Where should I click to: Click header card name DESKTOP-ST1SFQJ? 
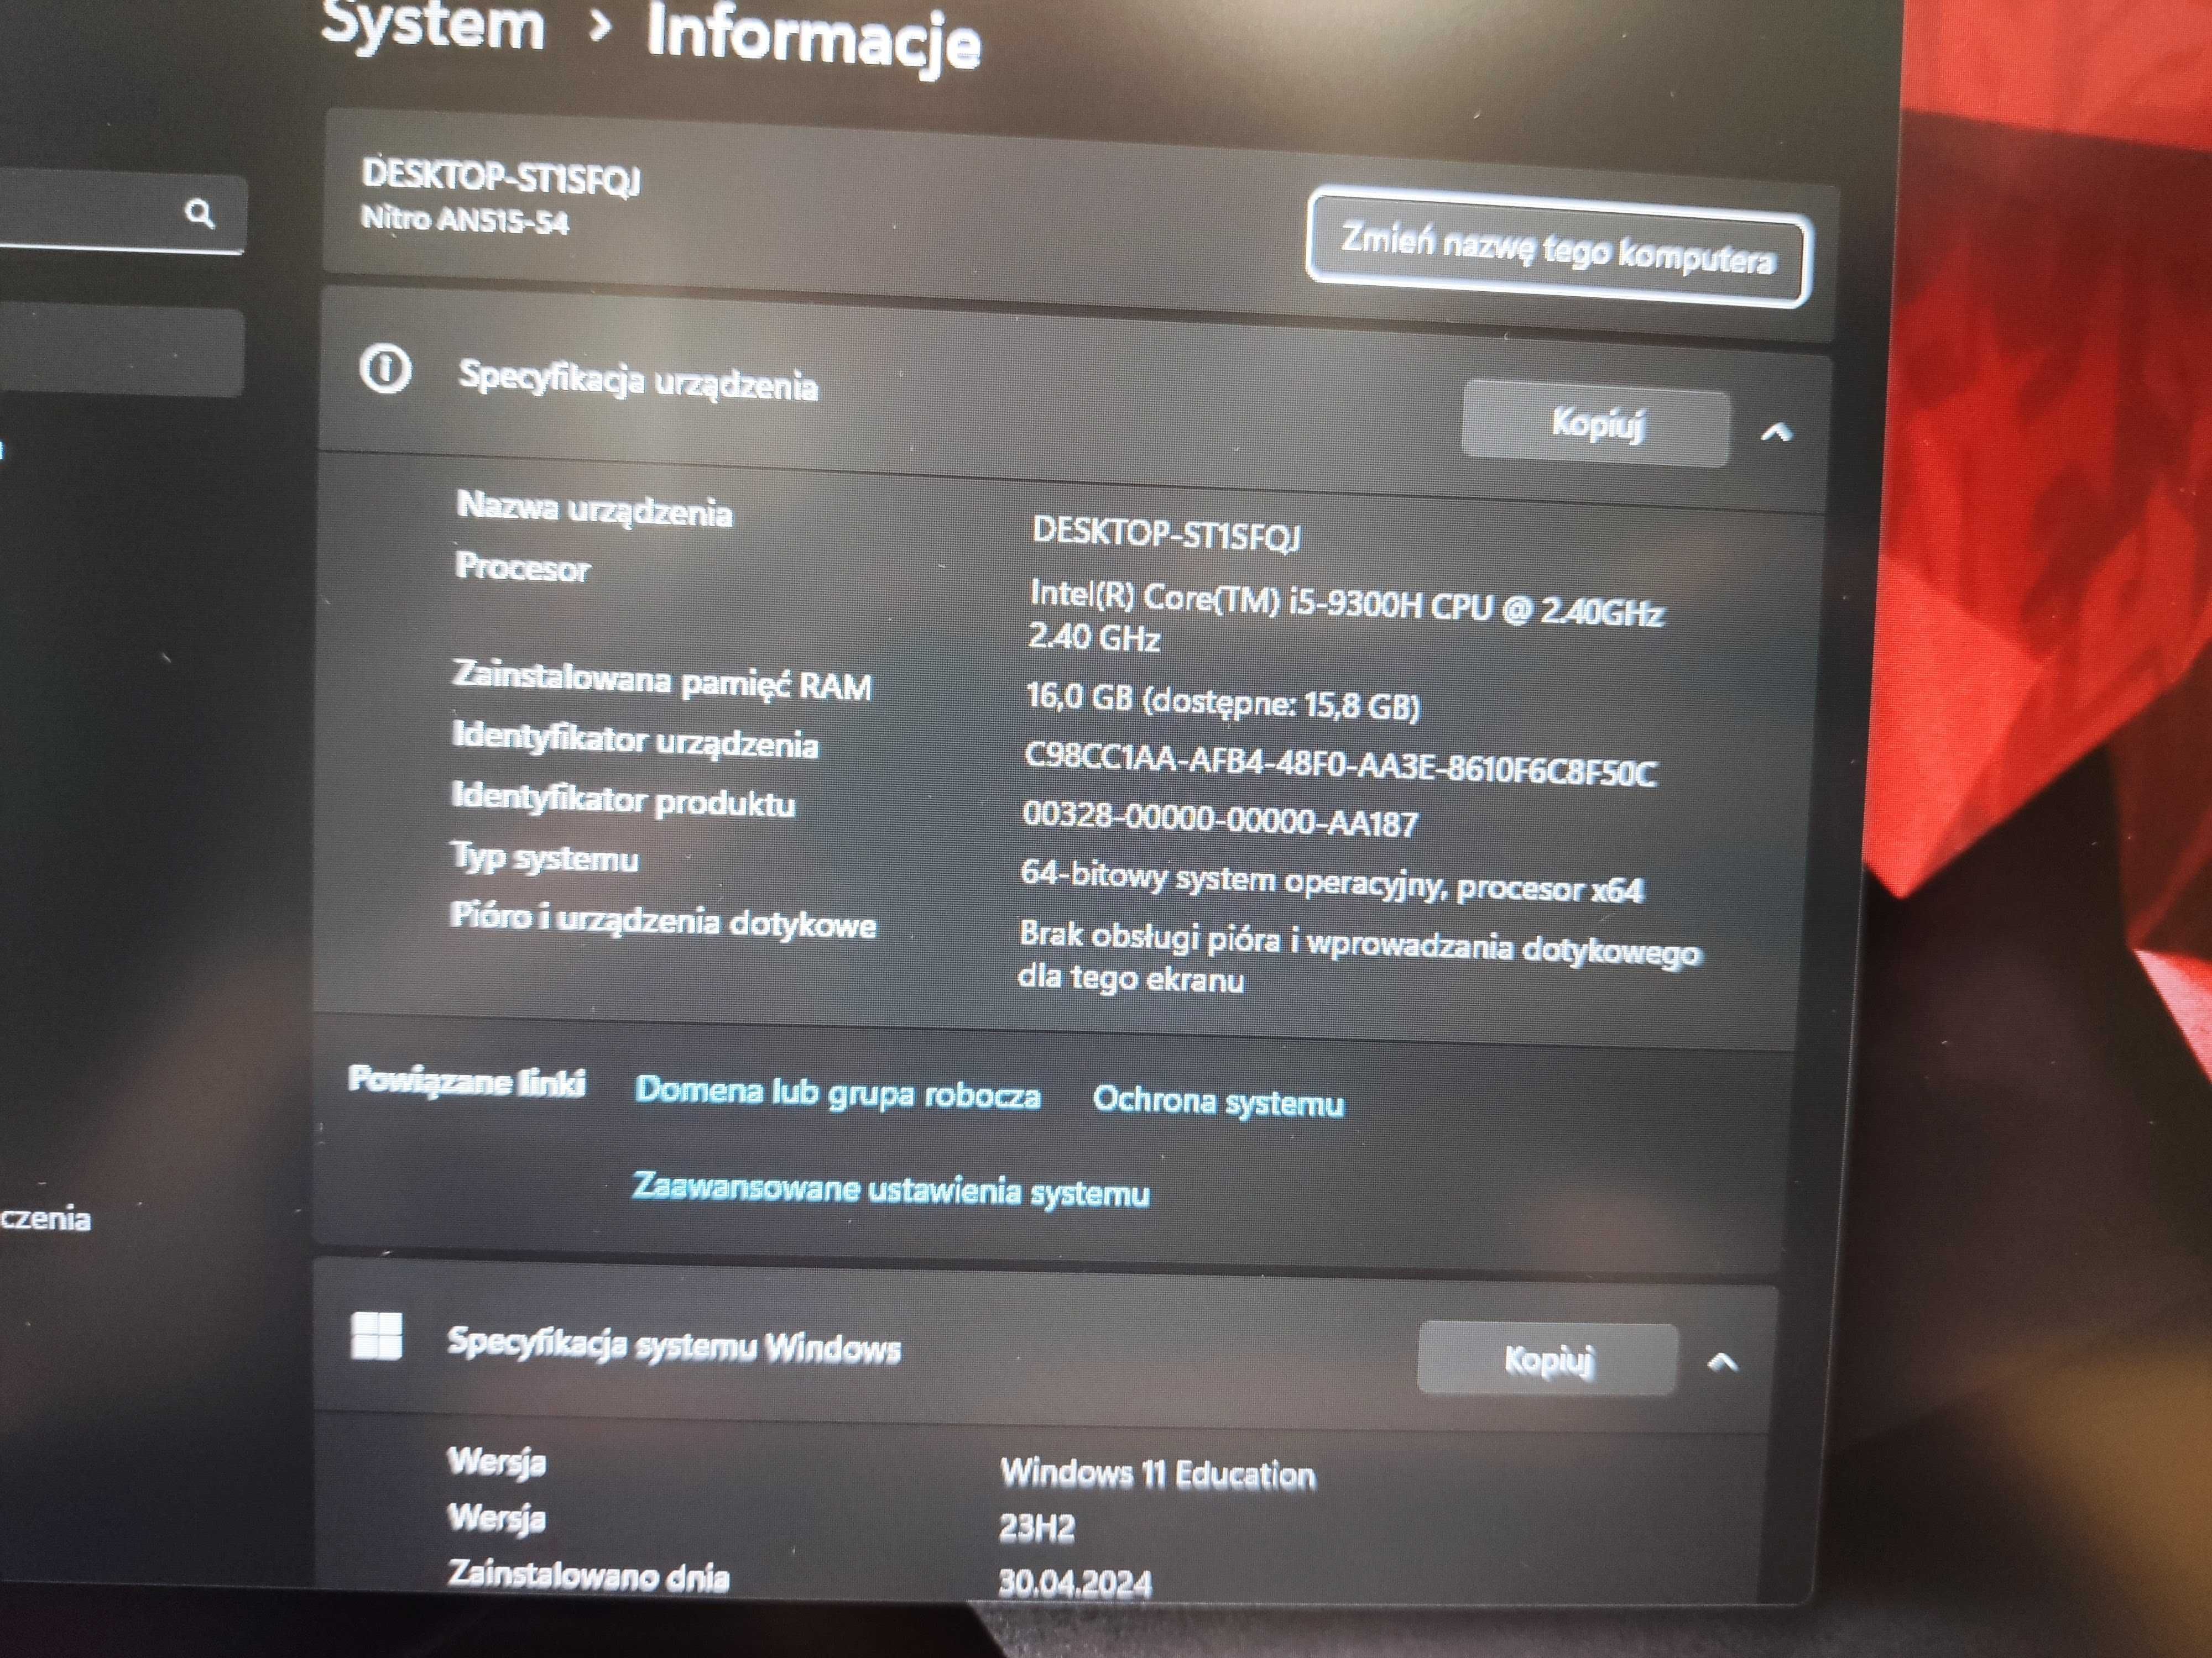pyautogui.click(x=501, y=177)
